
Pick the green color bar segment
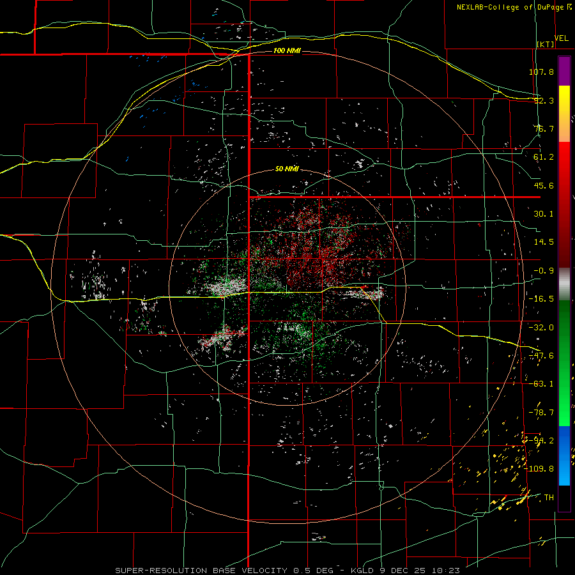[564, 363]
